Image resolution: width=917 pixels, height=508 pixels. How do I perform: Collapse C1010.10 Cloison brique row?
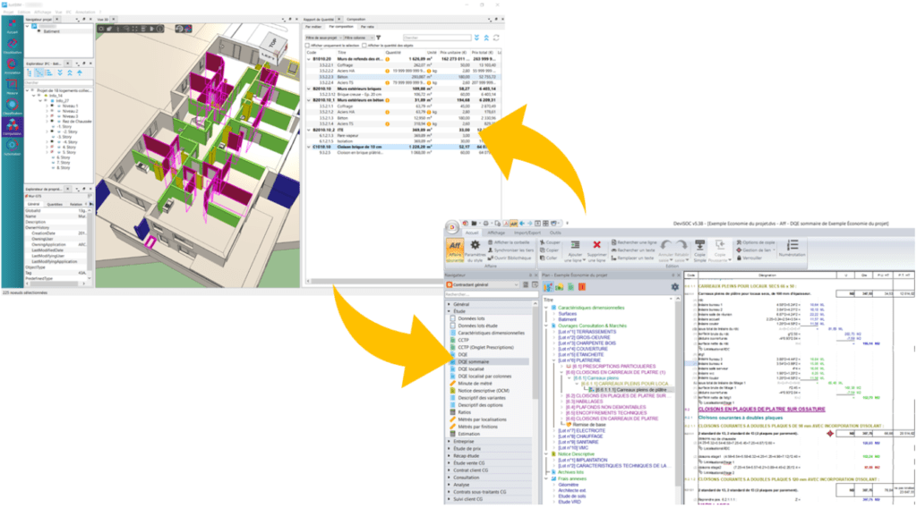pyautogui.click(x=309, y=148)
